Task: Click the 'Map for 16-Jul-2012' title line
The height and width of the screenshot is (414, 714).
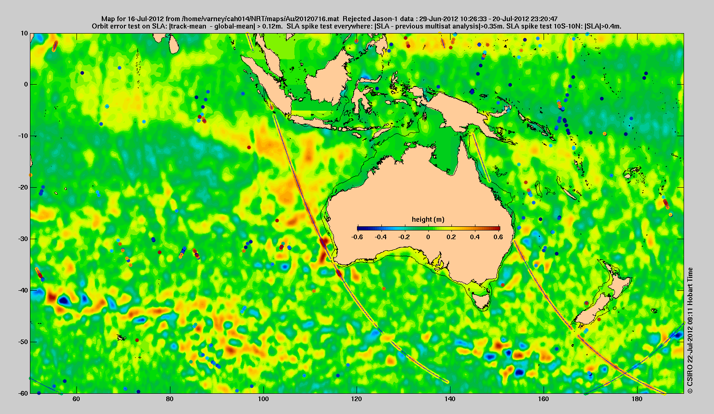Action: 329,19
